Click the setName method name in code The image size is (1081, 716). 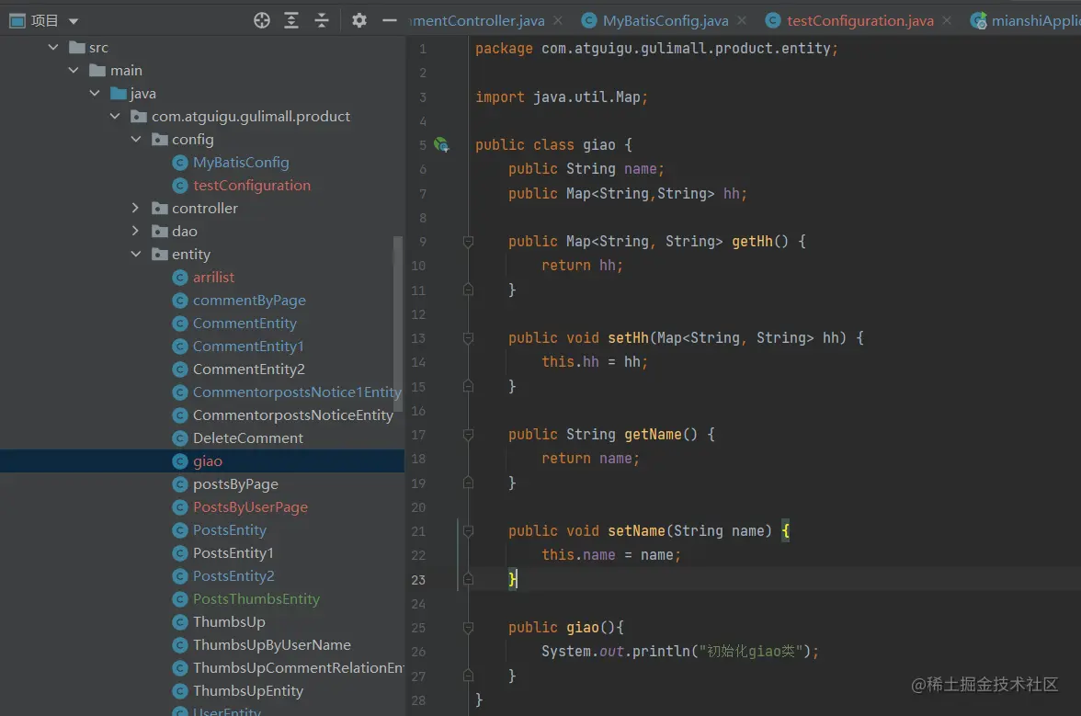pos(636,530)
